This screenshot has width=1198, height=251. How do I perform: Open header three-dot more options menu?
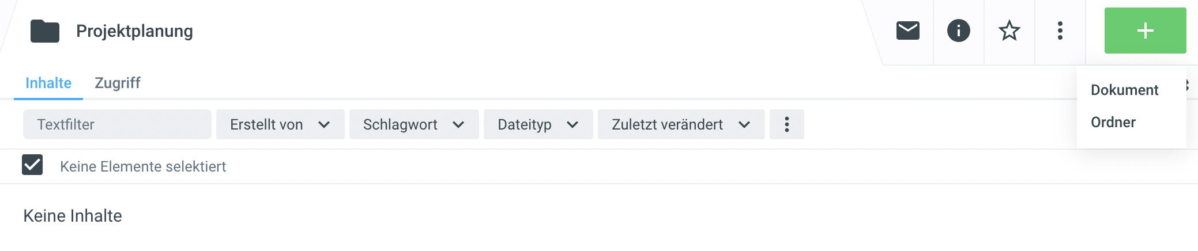tap(1060, 31)
